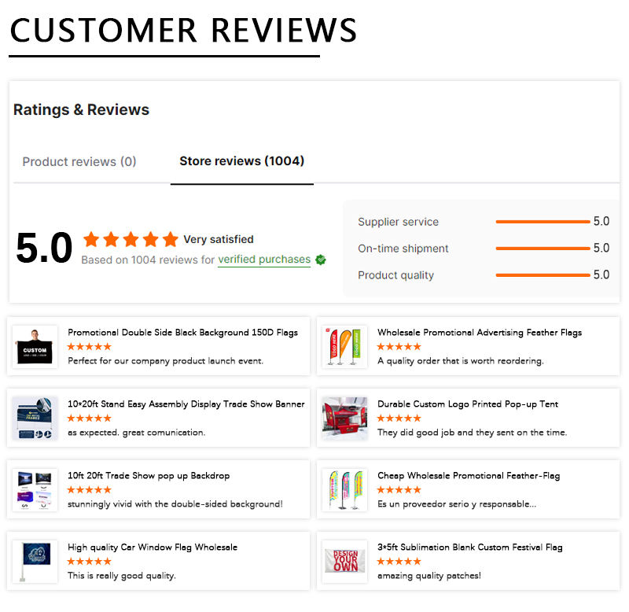Open the car window flag thumbnail
629x612 pixels.
click(x=35, y=562)
